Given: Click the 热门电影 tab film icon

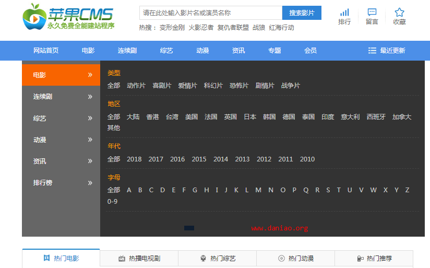Looking at the screenshot, I should tap(46, 258).
